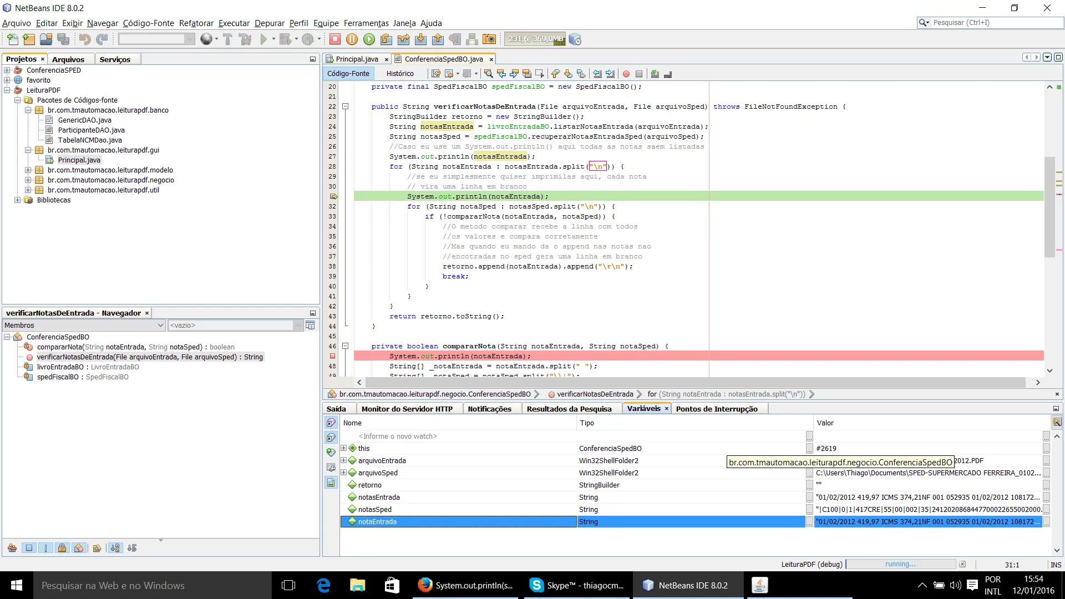This screenshot has height=599, width=1065.
Task: Switch to the Pontos de Interrupção tab
Action: [x=716, y=409]
